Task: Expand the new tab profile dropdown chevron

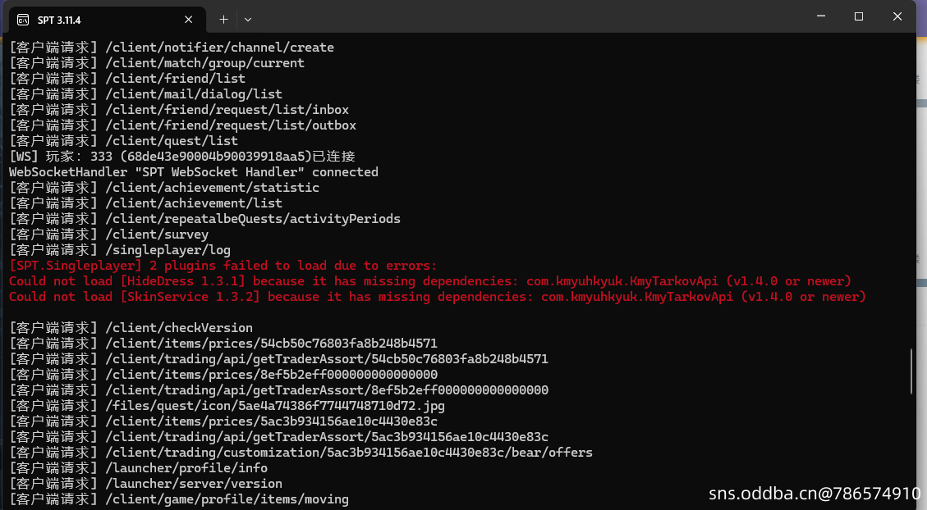Action: (248, 19)
